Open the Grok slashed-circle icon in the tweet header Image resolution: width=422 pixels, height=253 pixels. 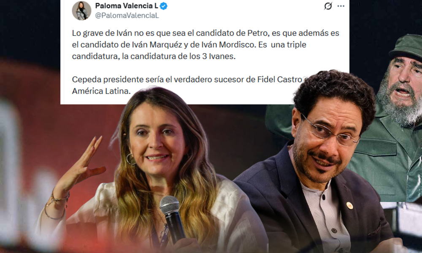(x=328, y=6)
